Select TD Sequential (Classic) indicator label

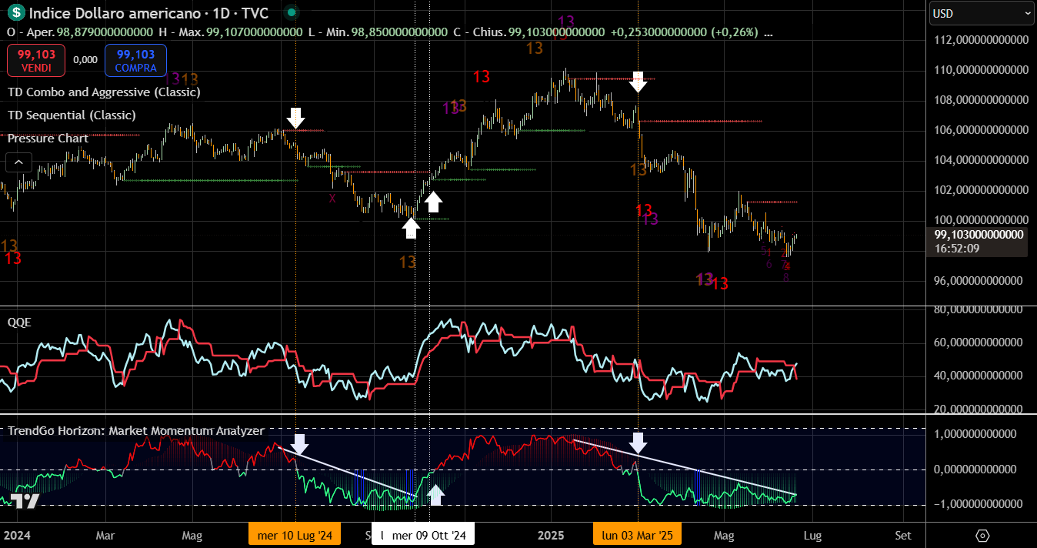[72, 115]
